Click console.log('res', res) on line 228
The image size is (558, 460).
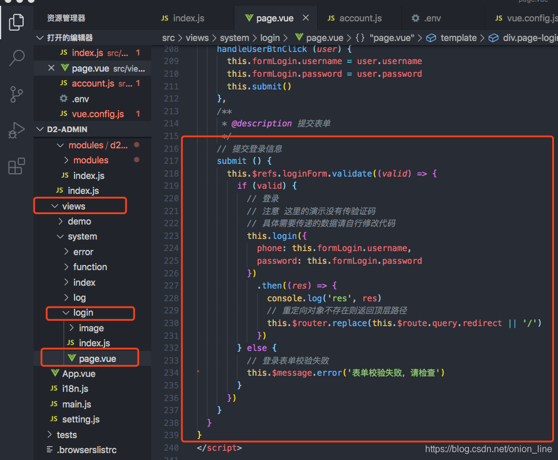point(324,298)
